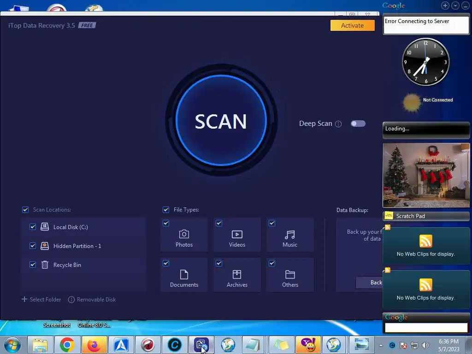Uncheck the Recycle Bin checkbox
This screenshot has height=354, width=472.
(33, 265)
